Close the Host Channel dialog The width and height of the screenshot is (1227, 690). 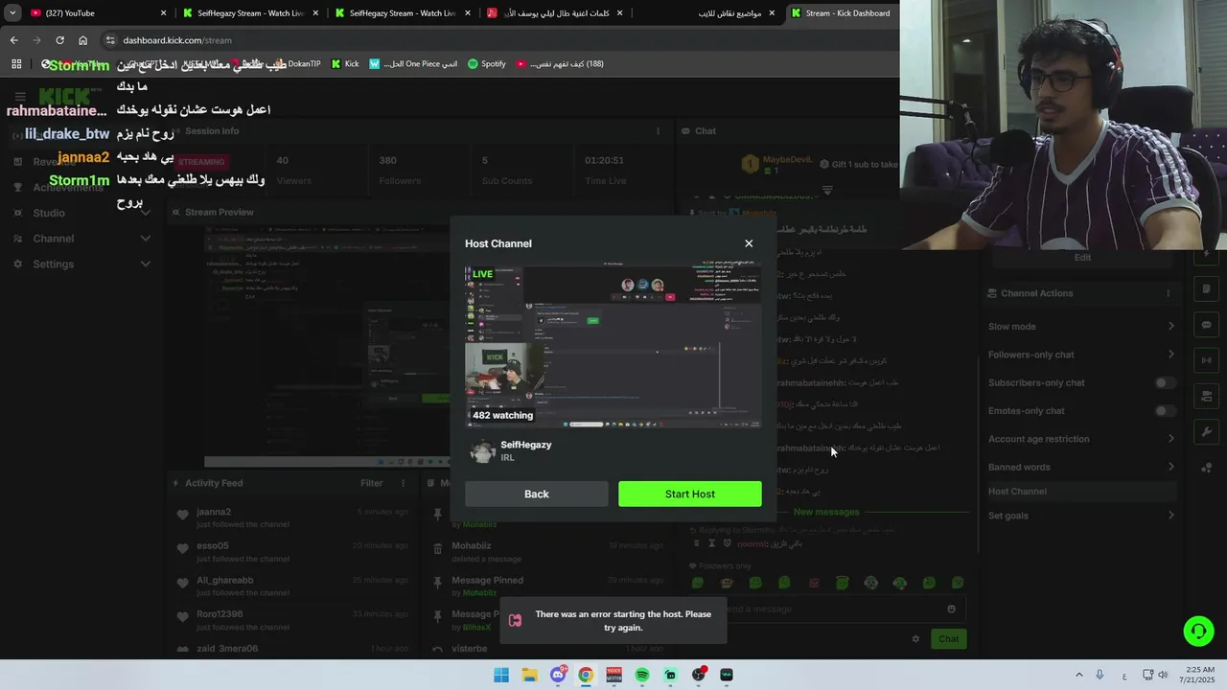749,243
